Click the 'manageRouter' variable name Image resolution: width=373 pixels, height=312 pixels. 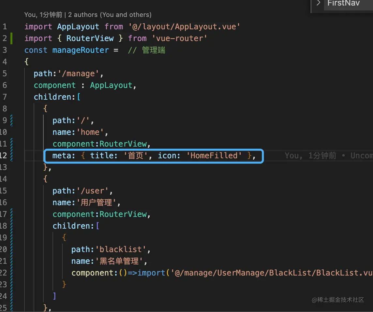coord(81,50)
